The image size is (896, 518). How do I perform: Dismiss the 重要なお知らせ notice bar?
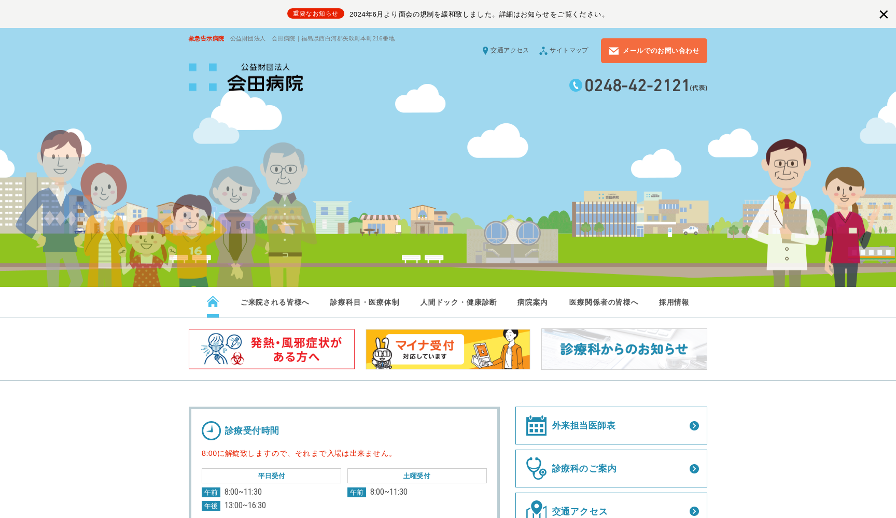pos(884,14)
